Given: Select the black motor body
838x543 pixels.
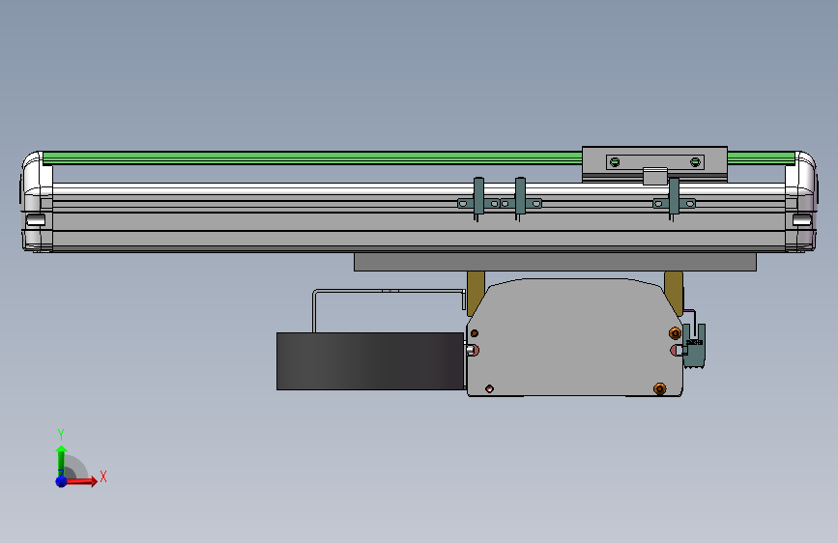Looking at the screenshot, I should [x=370, y=361].
